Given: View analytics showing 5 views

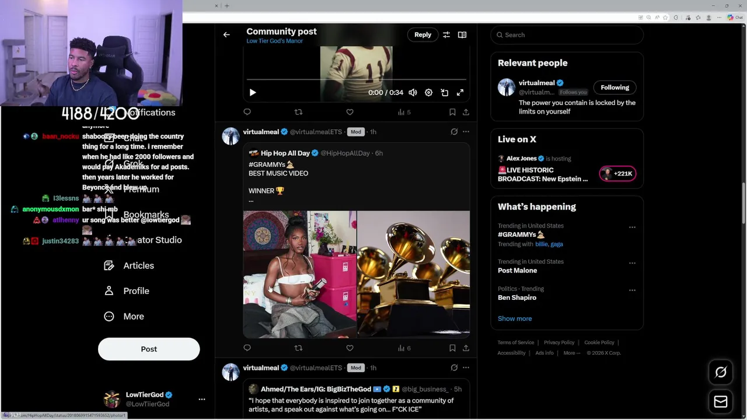Looking at the screenshot, I should (404, 112).
